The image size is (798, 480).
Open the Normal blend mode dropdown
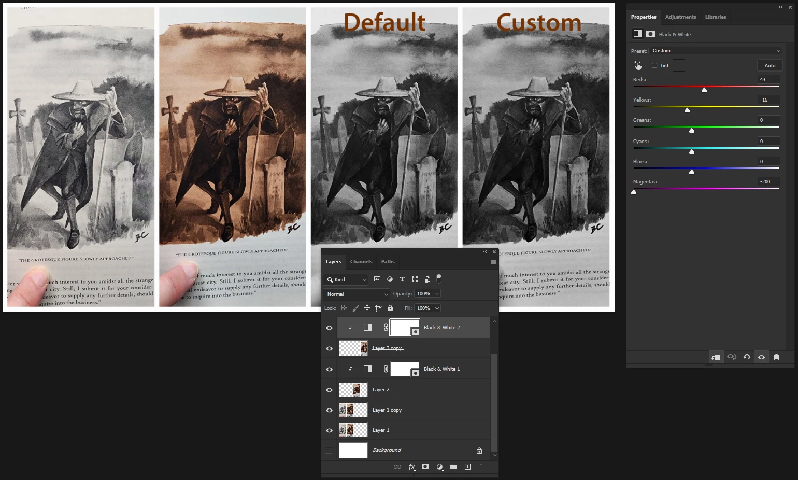[356, 294]
